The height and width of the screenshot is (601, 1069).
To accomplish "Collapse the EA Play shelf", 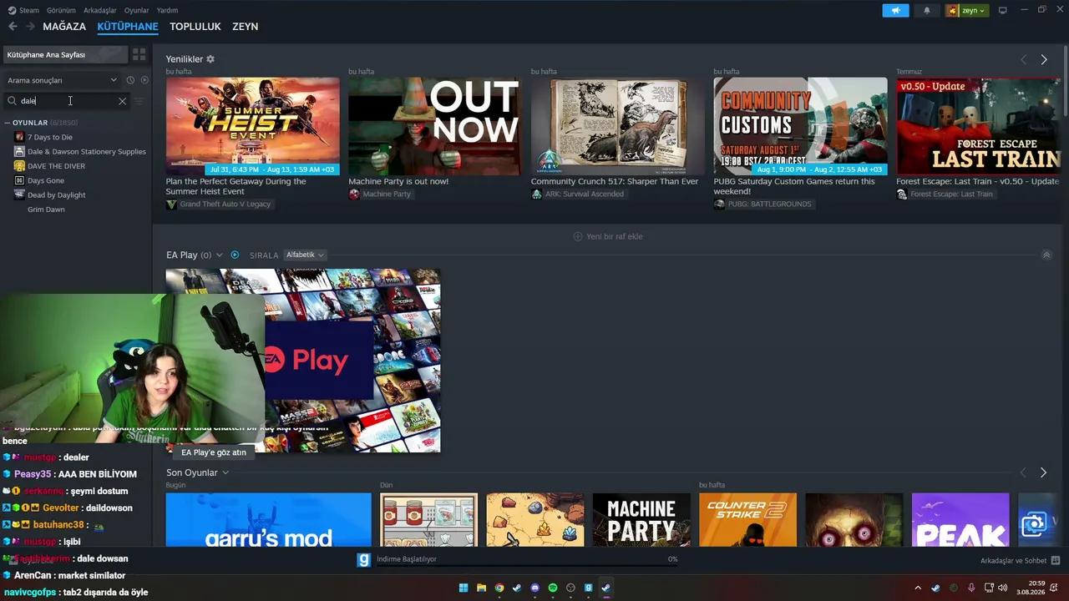I will tap(1046, 255).
